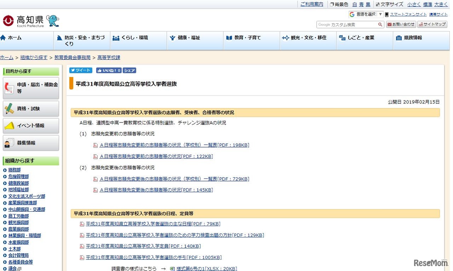Click the Kochi Prefecture logo
The height and width of the screenshot is (271, 453).
pyautogui.click(x=23, y=21)
